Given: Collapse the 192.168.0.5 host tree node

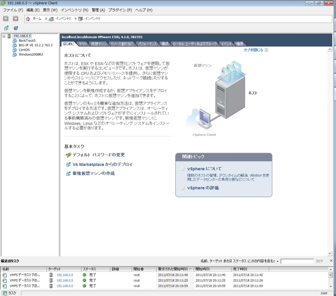Looking at the screenshot, I should (x=4, y=36).
